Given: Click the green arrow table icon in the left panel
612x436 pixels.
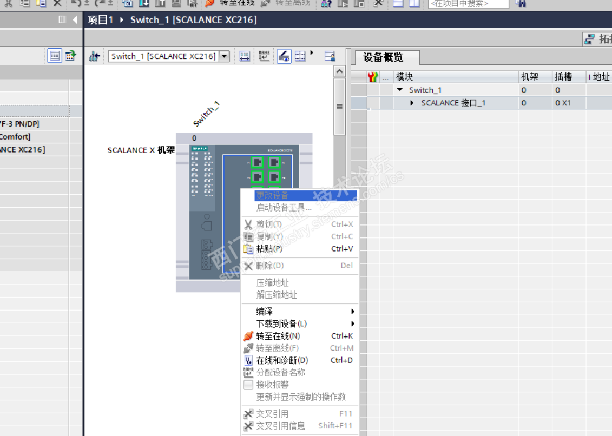Looking at the screenshot, I should click(x=71, y=56).
